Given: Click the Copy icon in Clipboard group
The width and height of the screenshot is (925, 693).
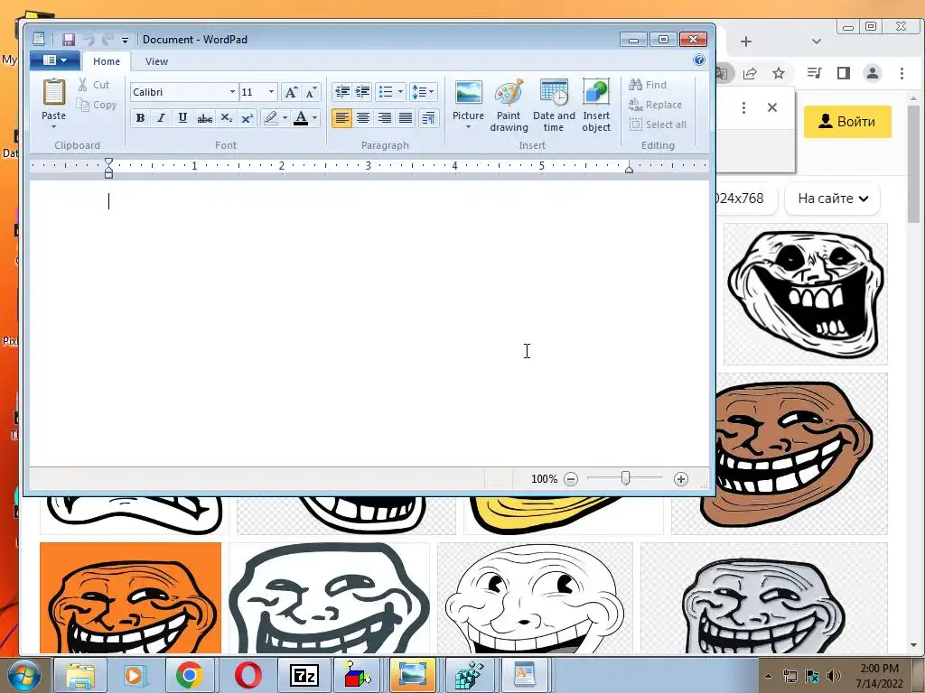Looking at the screenshot, I should (82, 105).
